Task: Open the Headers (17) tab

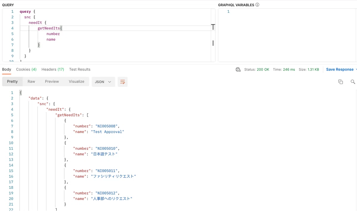Action: tap(53, 69)
